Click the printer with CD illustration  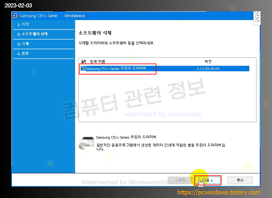[x=86, y=143]
